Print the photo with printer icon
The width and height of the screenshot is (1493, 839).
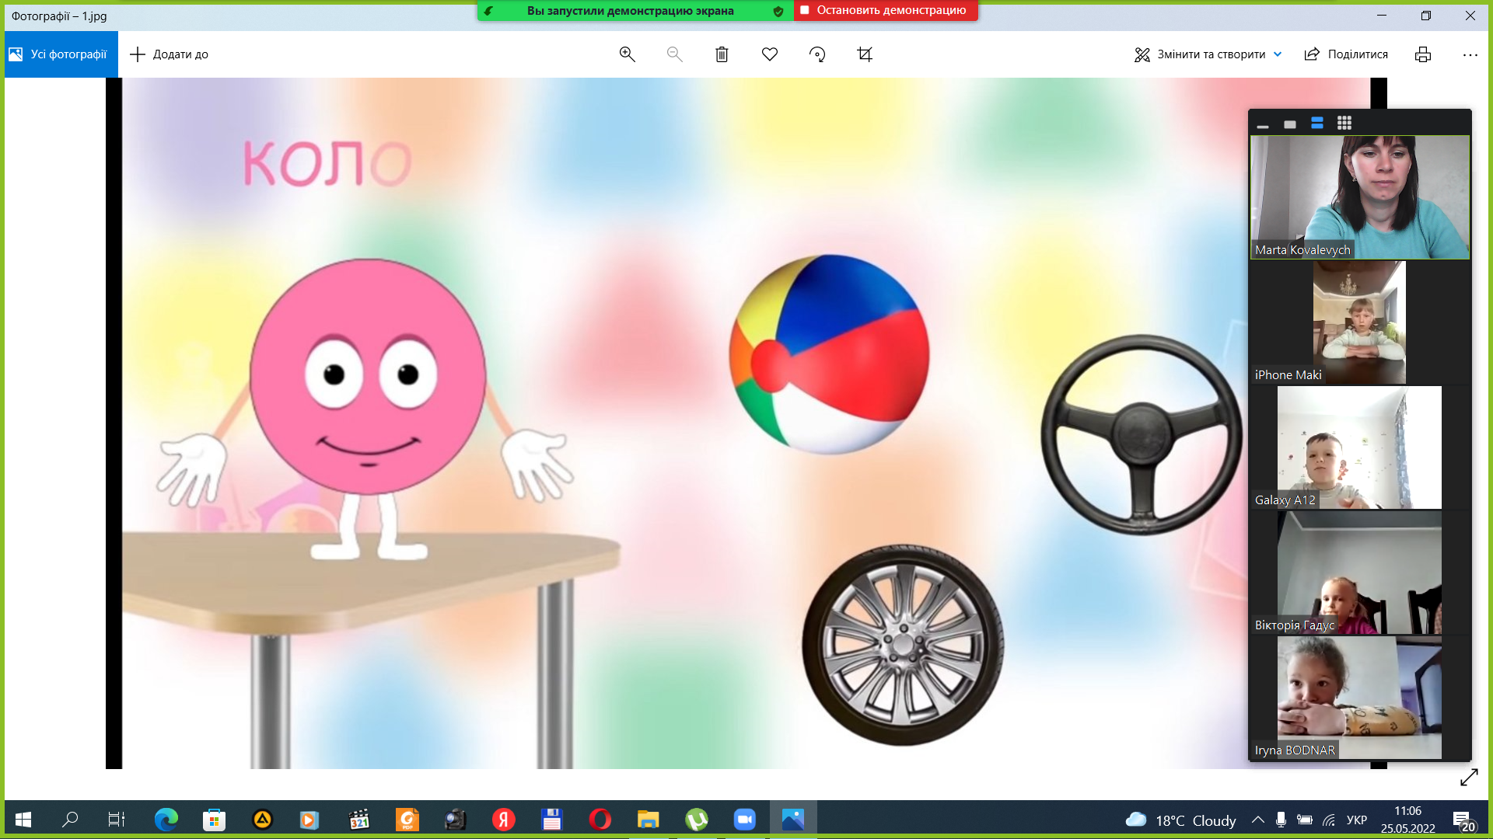1422,54
